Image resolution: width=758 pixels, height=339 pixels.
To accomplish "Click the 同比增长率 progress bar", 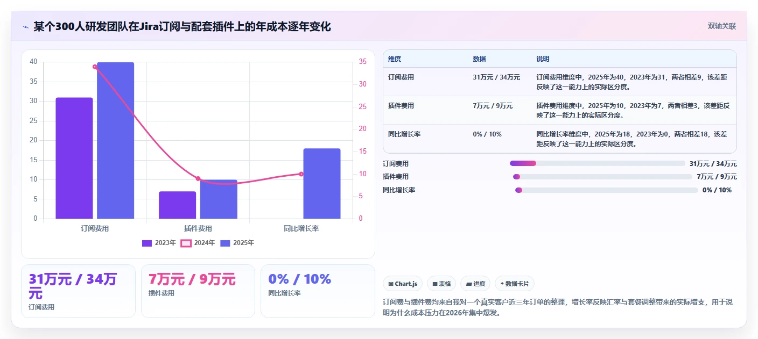I will pyautogui.click(x=607, y=190).
